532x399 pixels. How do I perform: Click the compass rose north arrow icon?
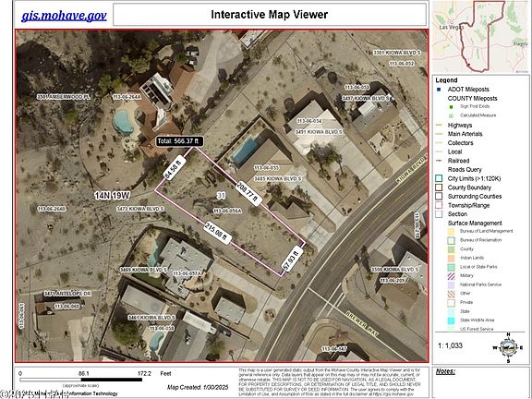pyautogui.click(x=508, y=347)
